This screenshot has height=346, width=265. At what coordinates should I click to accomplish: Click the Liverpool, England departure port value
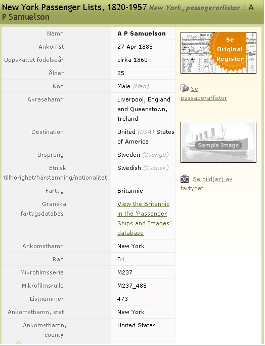pyautogui.click(x=144, y=99)
